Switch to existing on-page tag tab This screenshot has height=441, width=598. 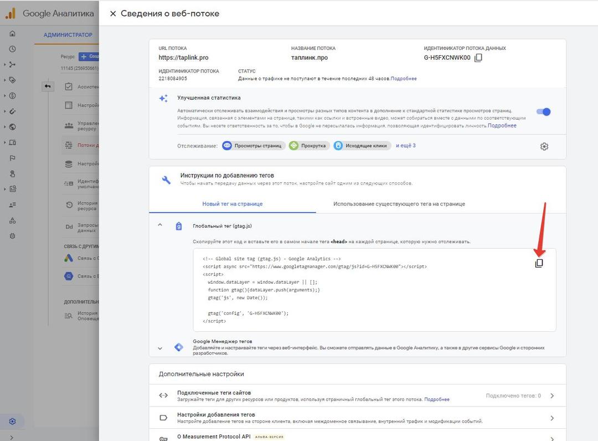click(399, 204)
